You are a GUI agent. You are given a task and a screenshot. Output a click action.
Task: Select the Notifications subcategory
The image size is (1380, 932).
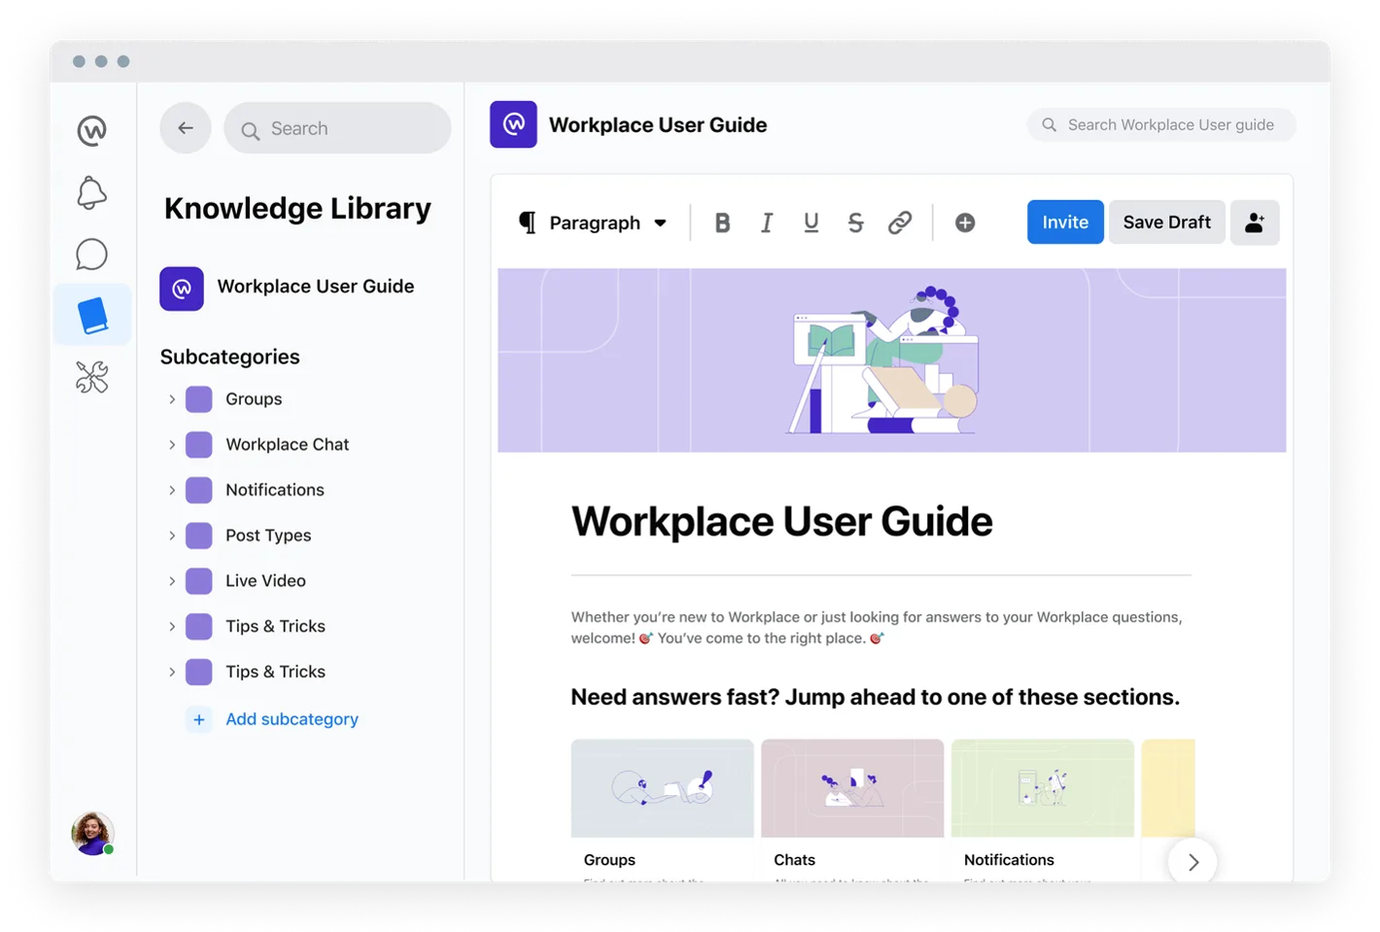275,490
